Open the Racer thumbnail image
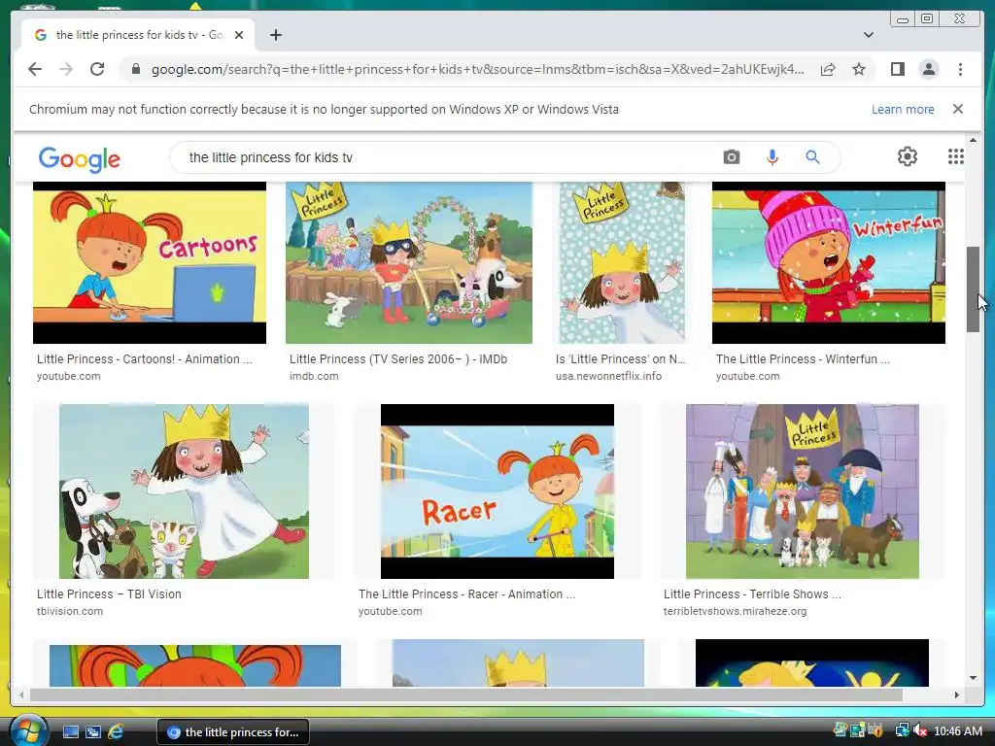995x746 pixels. click(x=497, y=491)
